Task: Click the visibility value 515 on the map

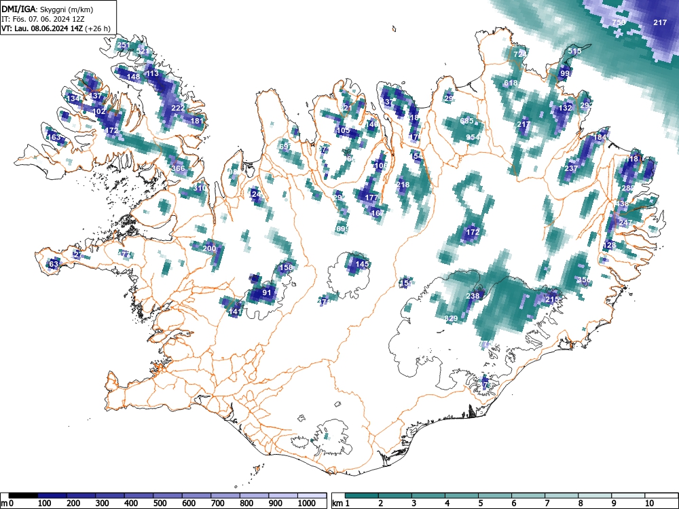Action: (574, 51)
